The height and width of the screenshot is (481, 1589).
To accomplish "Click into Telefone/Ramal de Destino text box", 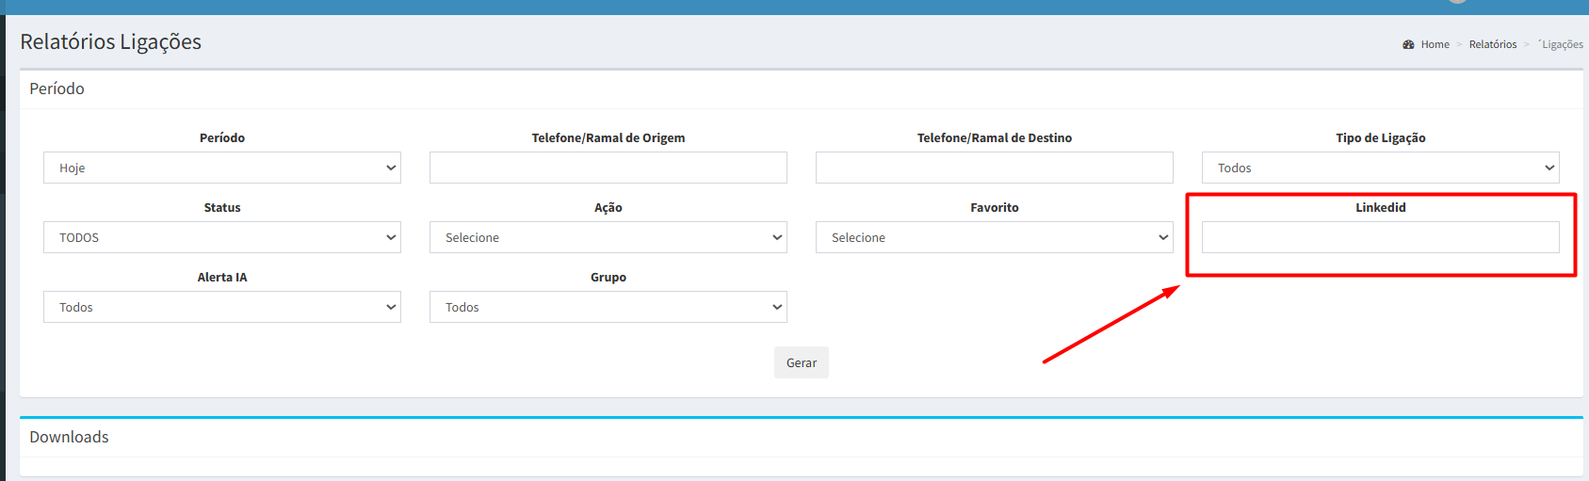I will [x=994, y=168].
